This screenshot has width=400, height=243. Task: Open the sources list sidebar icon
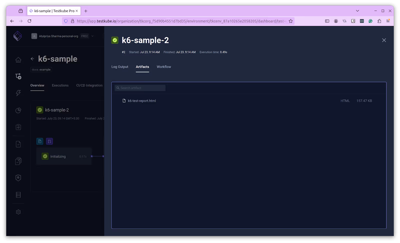coord(18,195)
